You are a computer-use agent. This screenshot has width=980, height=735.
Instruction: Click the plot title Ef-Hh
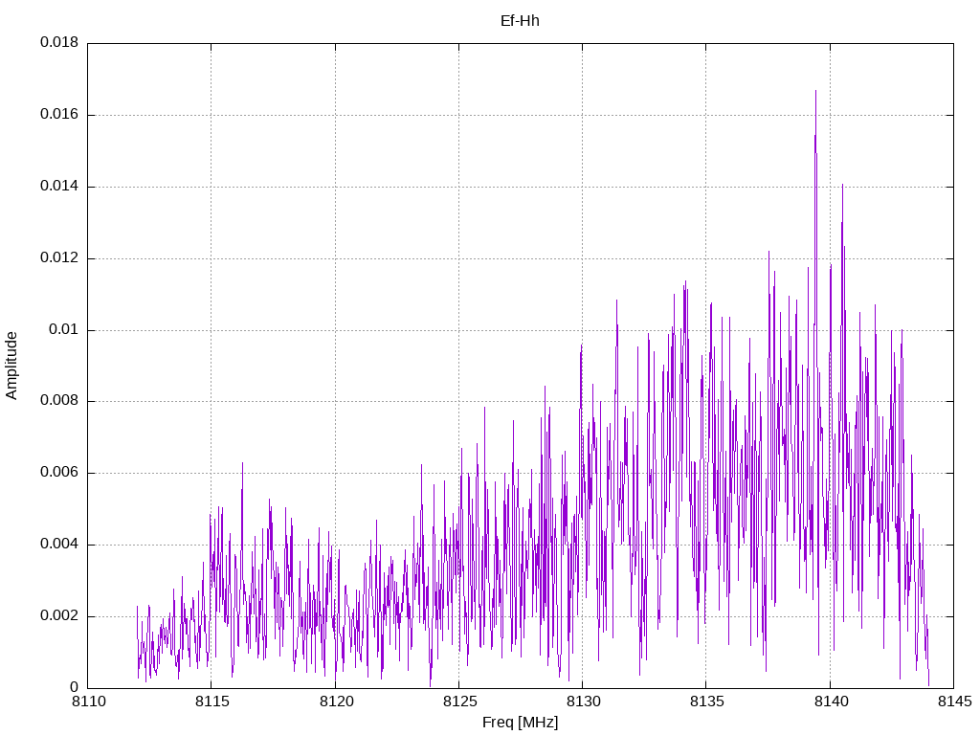point(520,21)
